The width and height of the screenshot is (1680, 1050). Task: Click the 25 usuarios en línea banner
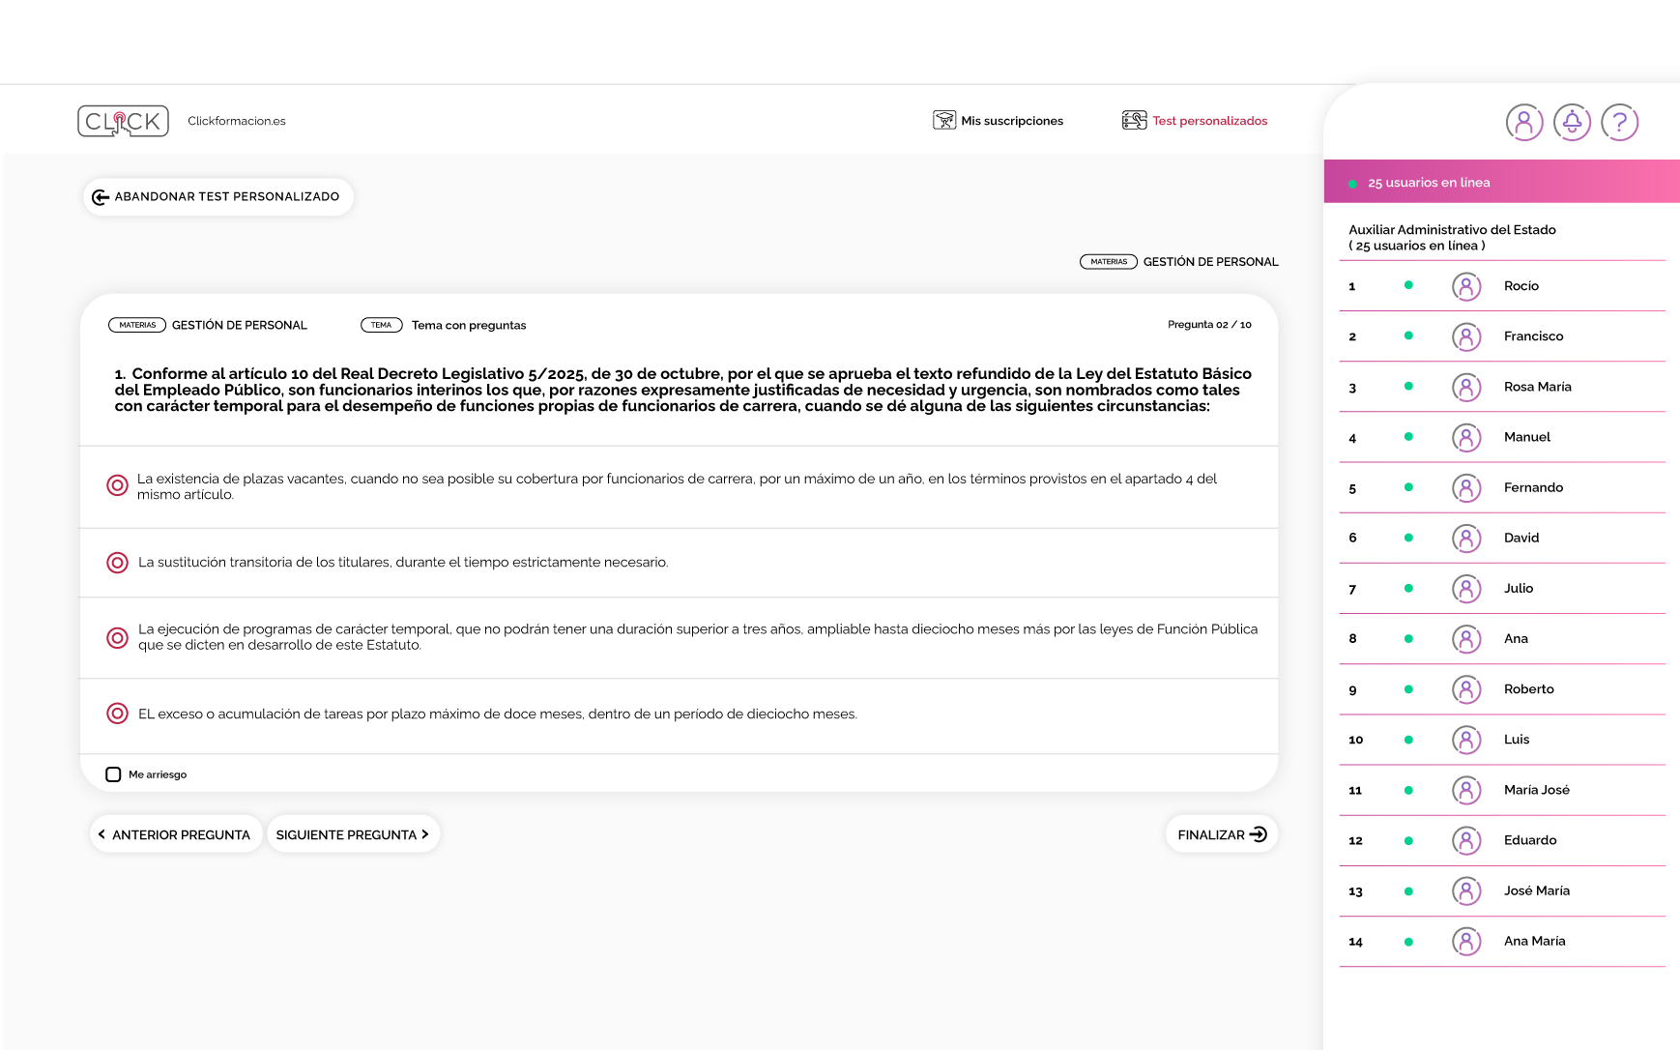(1500, 183)
